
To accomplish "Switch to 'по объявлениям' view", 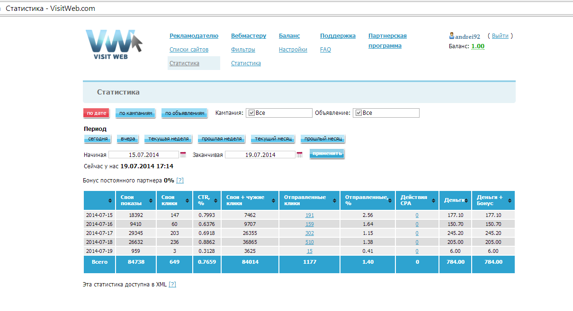I will pyautogui.click(x=185, y=113).
